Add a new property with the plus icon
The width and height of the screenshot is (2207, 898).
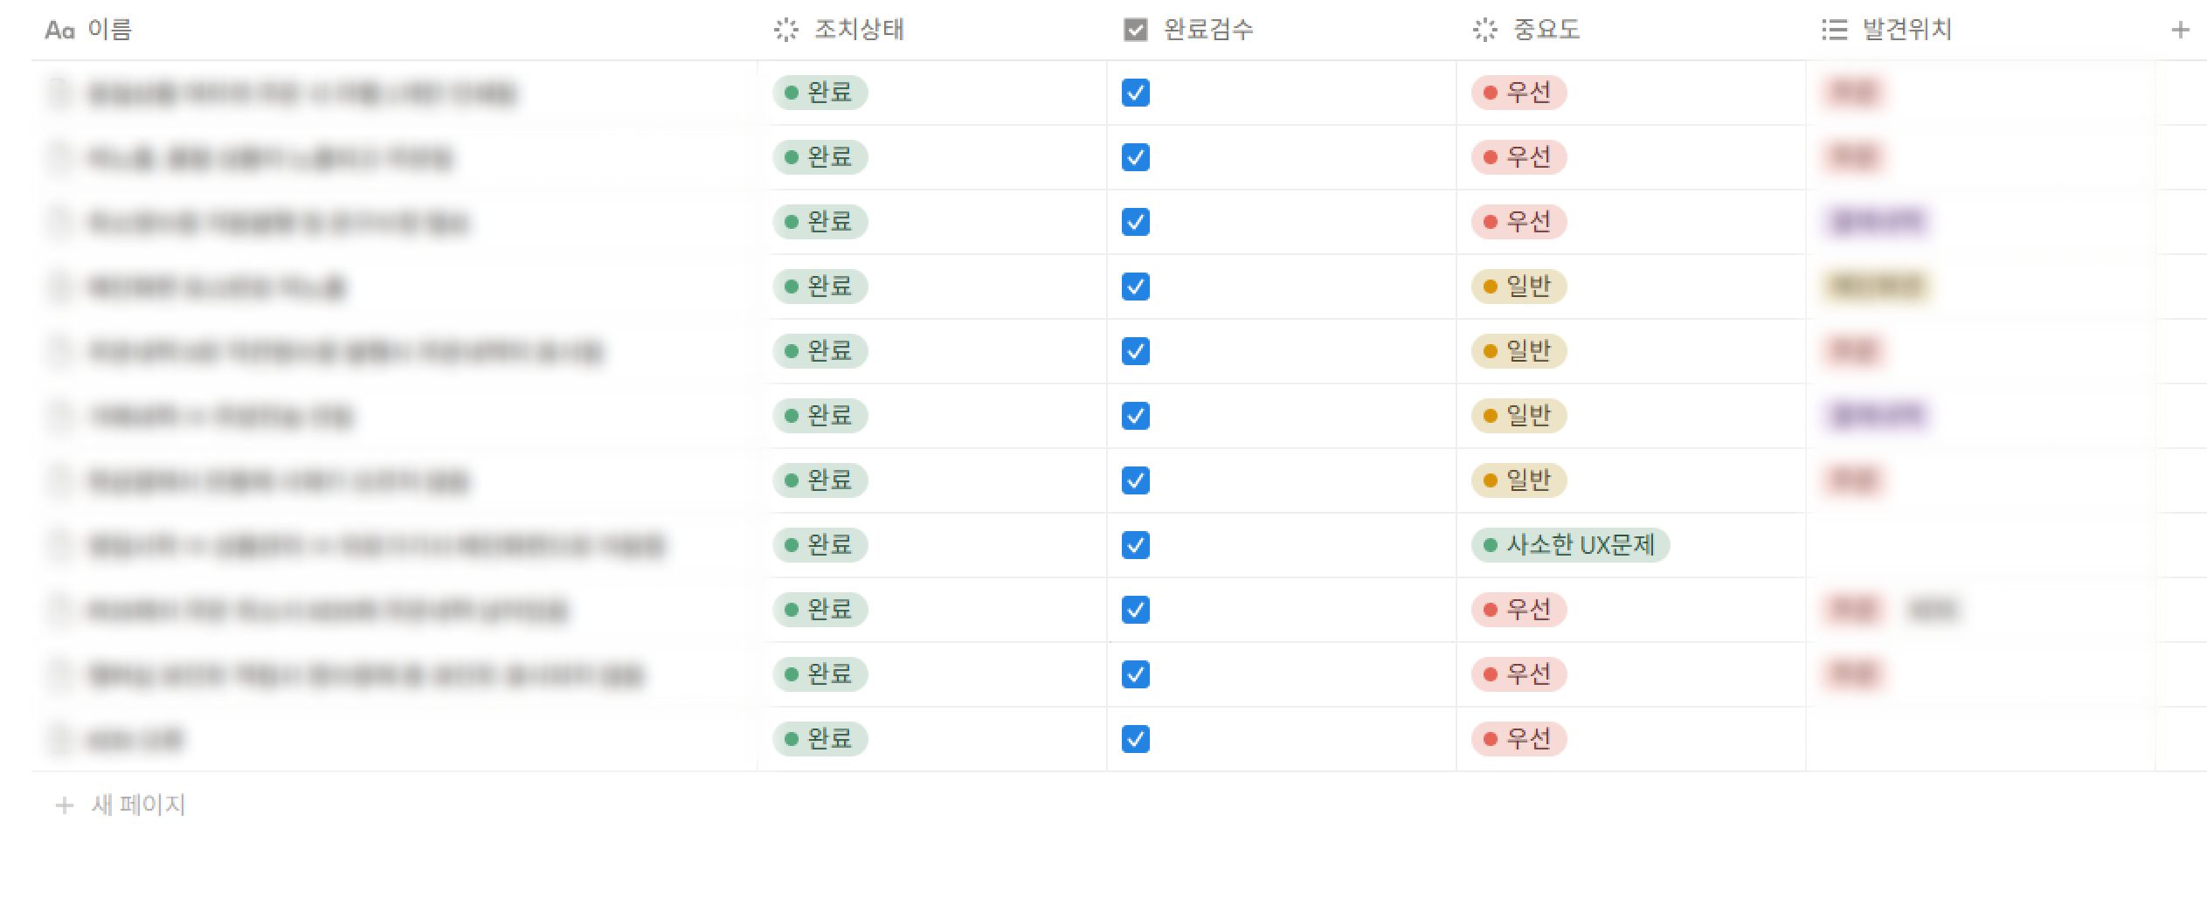(2180, 31)
